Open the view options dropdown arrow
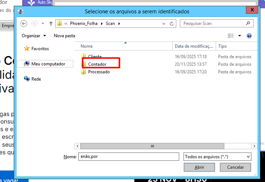The image size is (265, 182). tap(240, 36)
